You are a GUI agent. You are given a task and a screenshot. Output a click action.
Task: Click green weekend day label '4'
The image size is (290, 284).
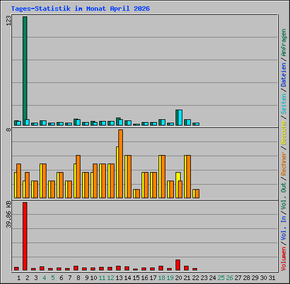(x=44, y=278)
